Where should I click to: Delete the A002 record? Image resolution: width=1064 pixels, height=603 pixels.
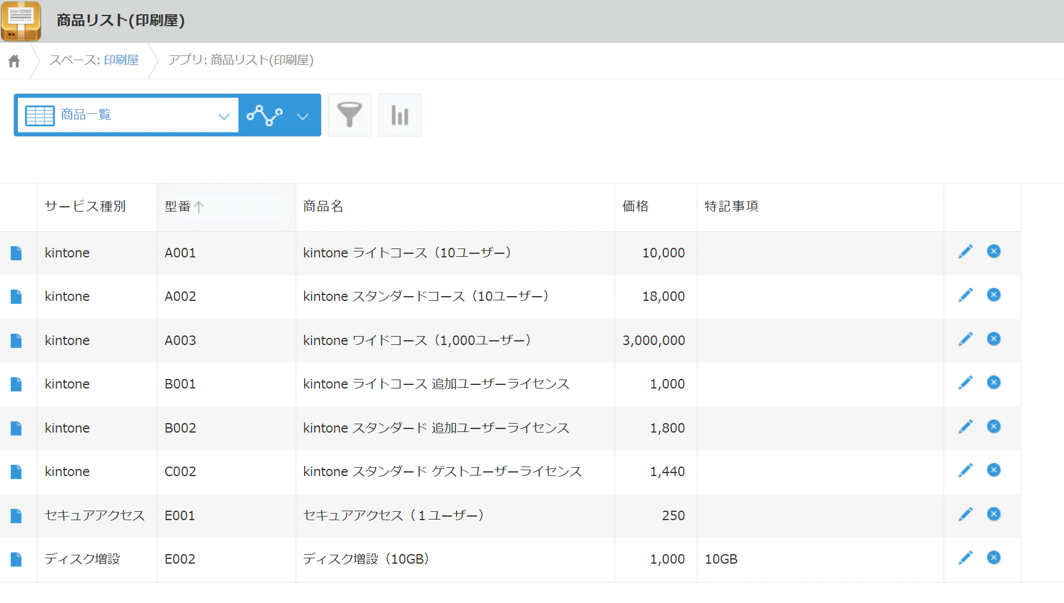[x=994, y=295]
